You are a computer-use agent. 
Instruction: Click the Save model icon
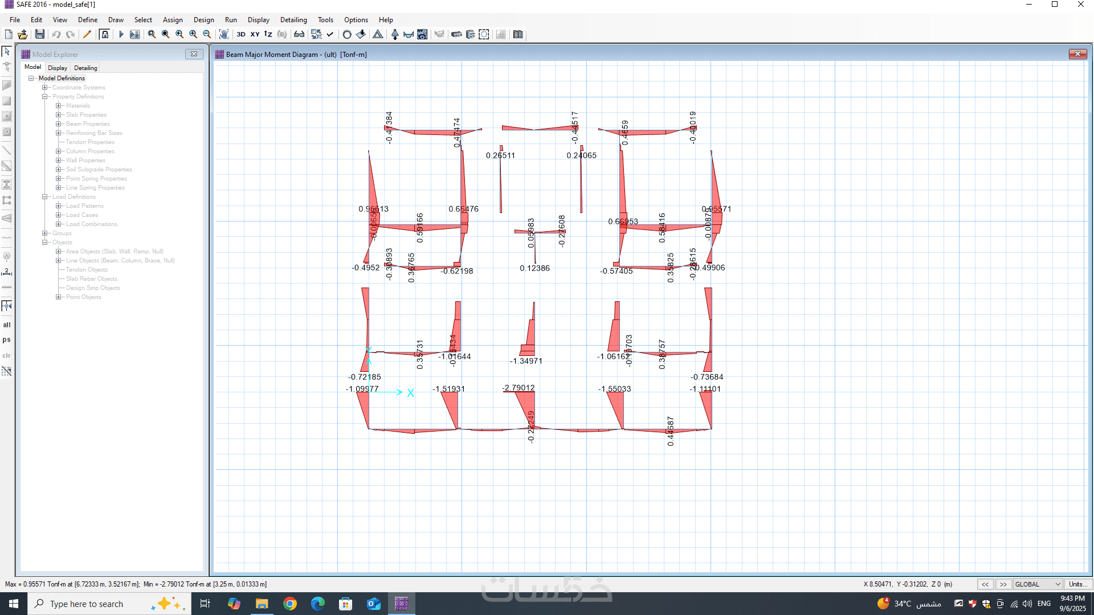click(39, 34)
